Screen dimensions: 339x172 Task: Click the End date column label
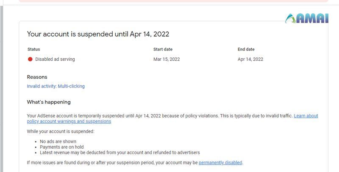(246, 49)
